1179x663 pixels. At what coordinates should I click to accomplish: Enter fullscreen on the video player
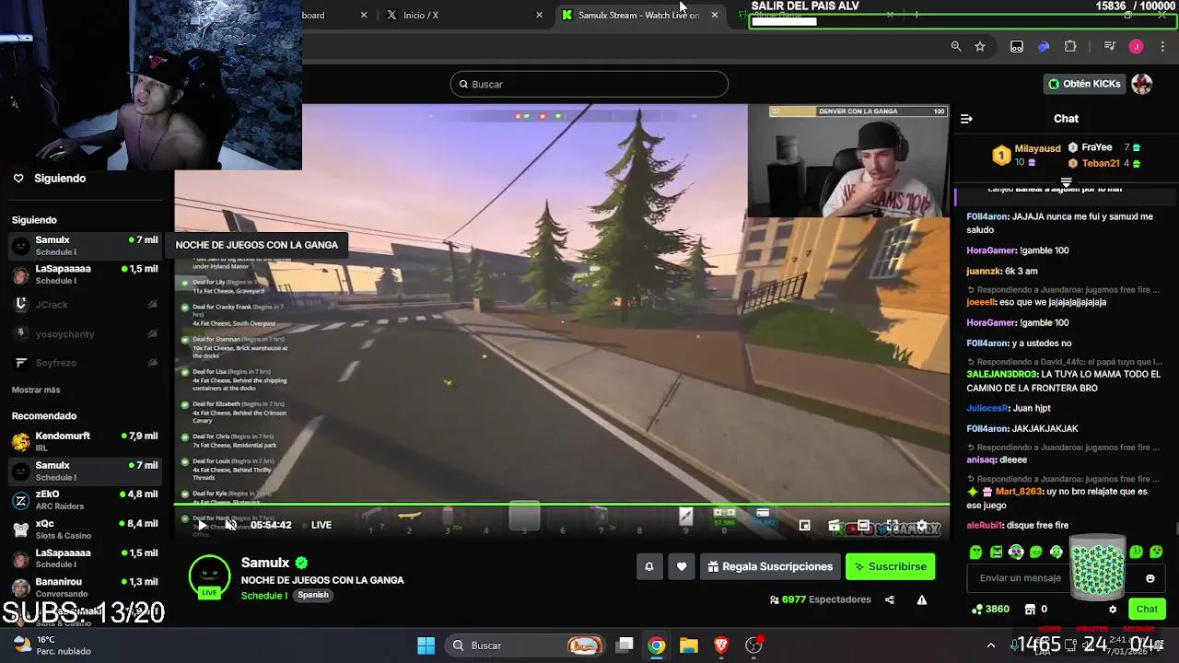coord(893,525)
